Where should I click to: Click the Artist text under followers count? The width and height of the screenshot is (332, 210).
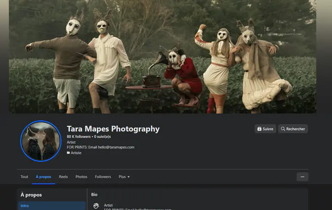pyautogui.click(x=71, y=142)
